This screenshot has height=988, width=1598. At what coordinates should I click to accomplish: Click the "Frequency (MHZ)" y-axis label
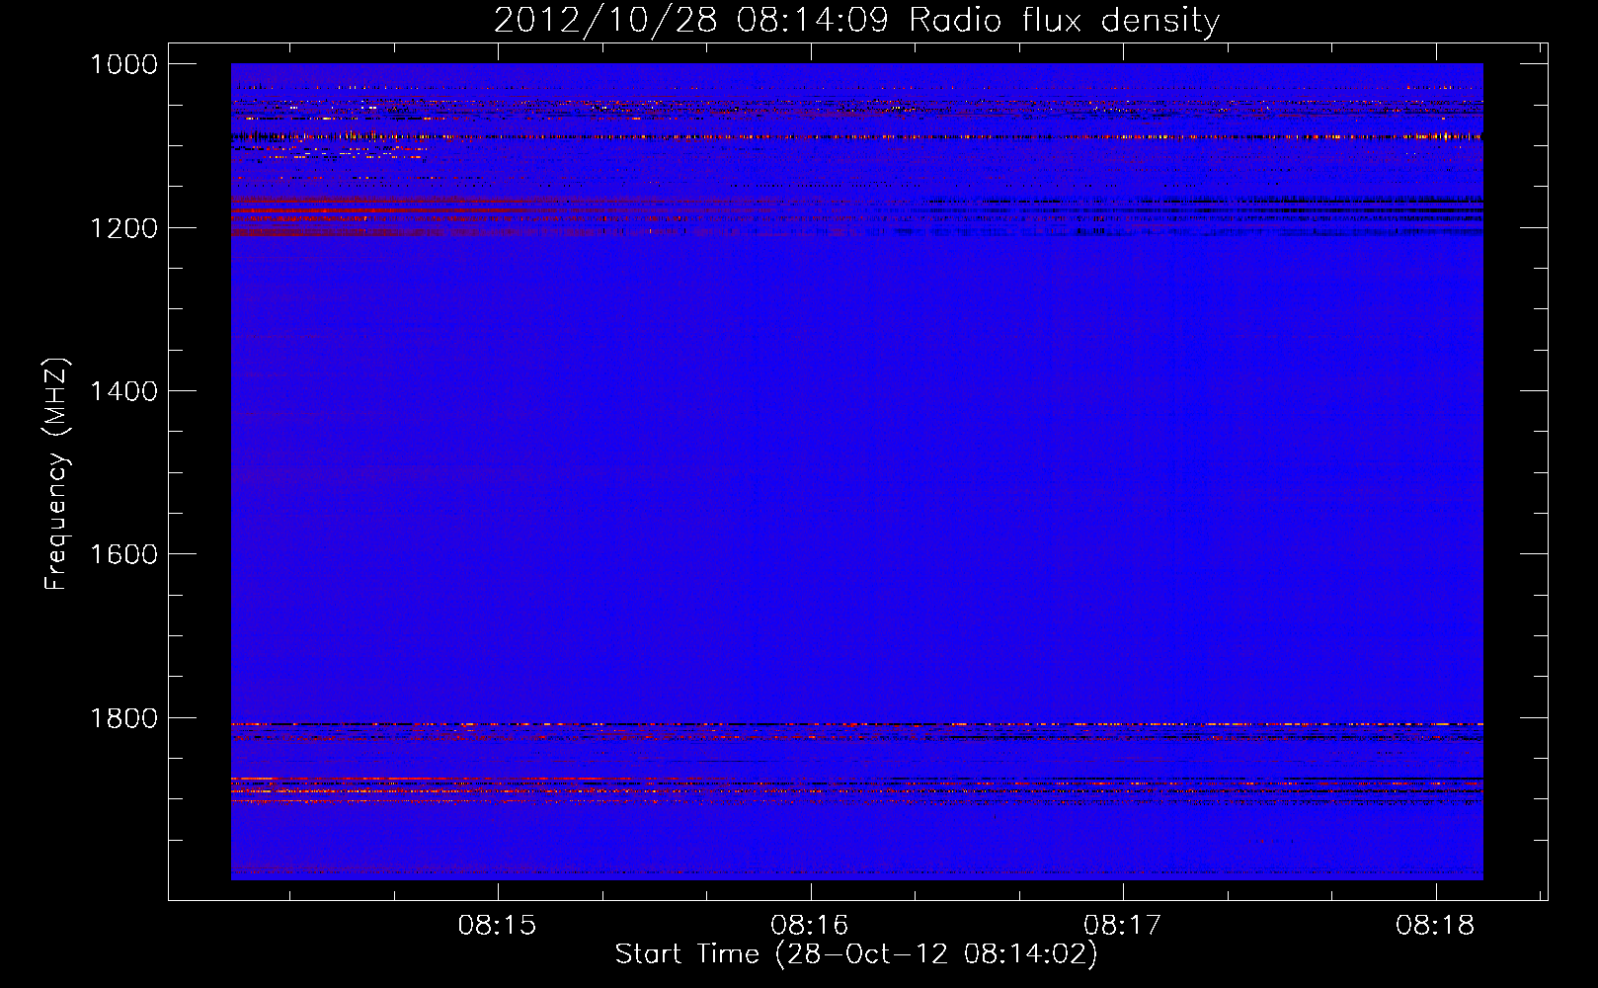(x=57, y=474)
